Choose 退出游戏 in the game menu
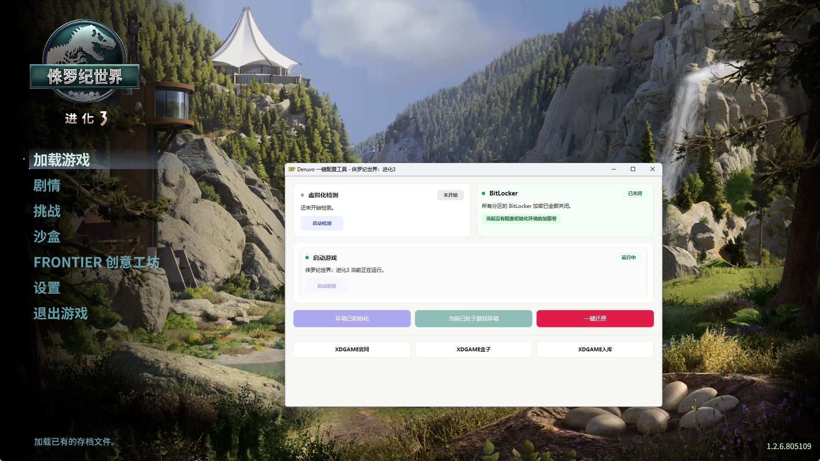 pos(61,313)
